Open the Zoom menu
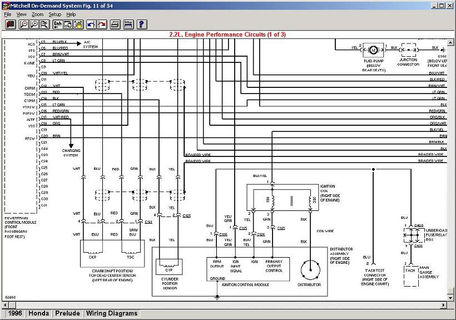 [37, 14]
